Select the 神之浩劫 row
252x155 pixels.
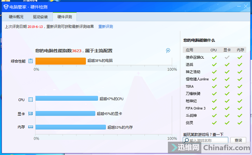click(214, 72)
